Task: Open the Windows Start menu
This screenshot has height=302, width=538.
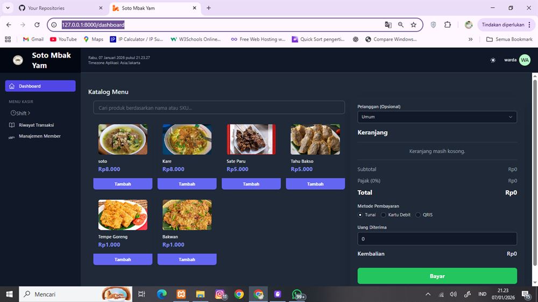Action: click(x=9, y=294)
